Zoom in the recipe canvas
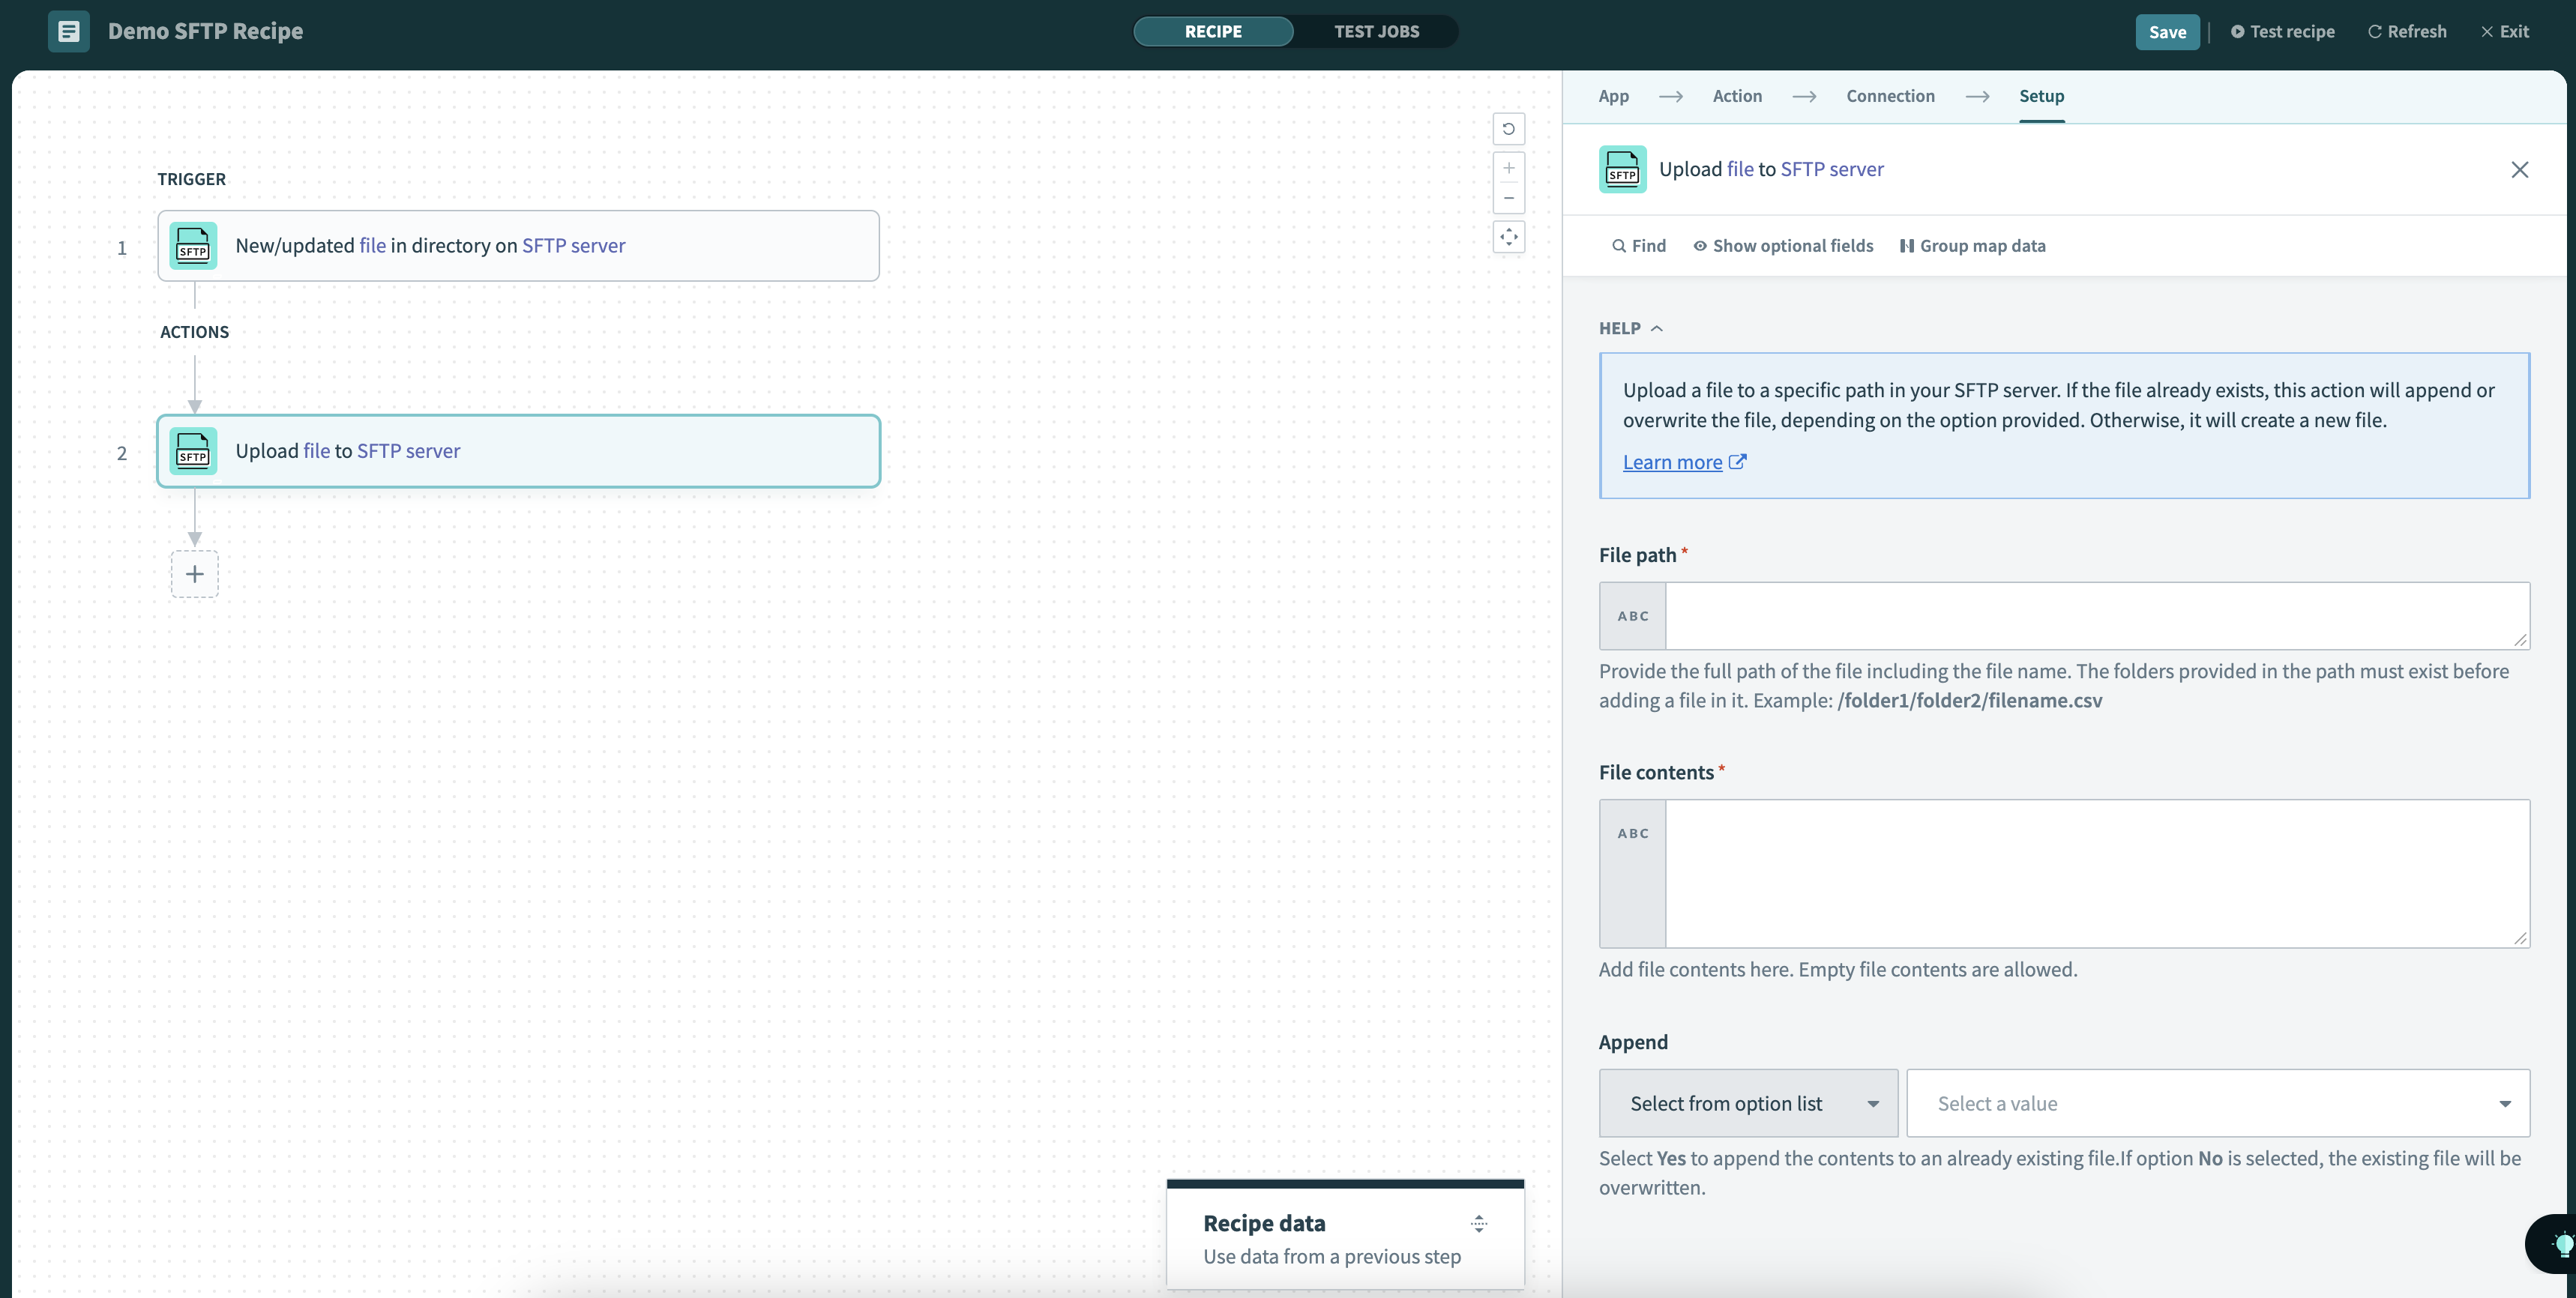The image size is (2576, 1298). pos(1508,168)
